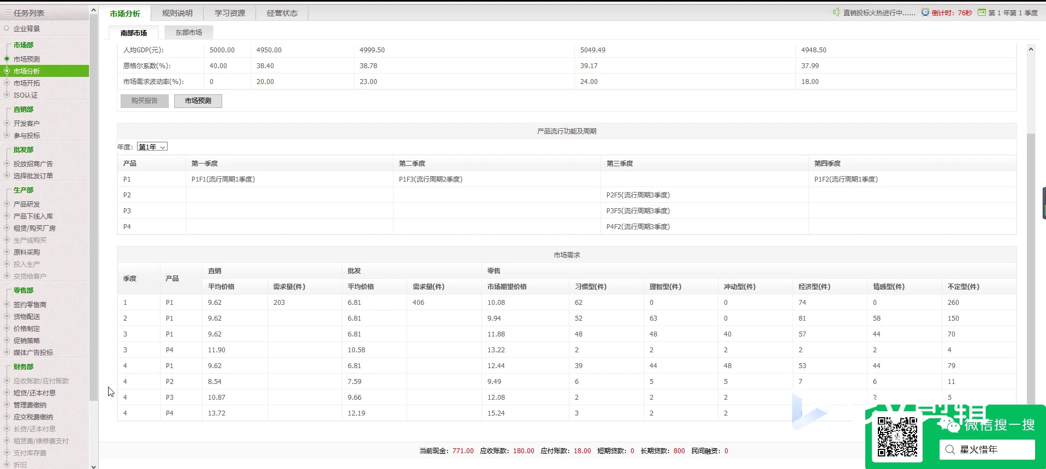Click the 批发 需求量 value 406
Screen dimensions: 1046x469
(x=418, y=302)
